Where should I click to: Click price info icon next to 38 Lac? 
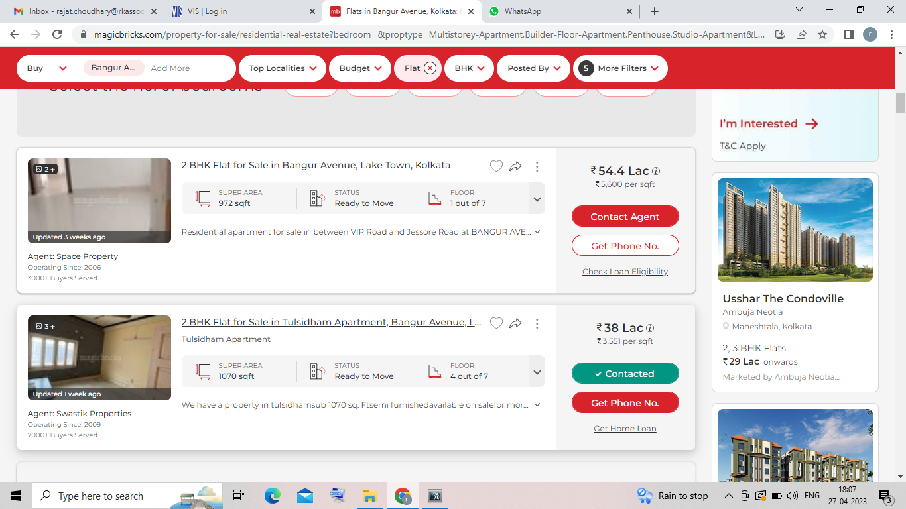point(650,328)
